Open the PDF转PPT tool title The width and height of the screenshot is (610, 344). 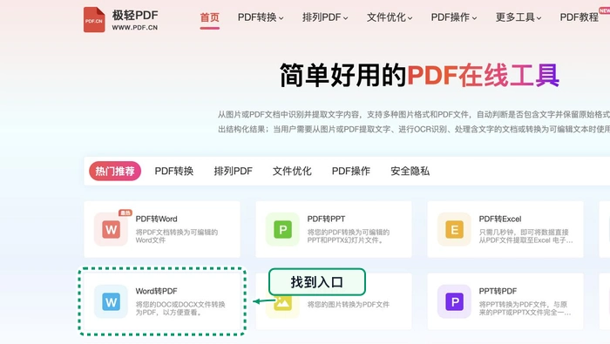(x=326, y=219)
